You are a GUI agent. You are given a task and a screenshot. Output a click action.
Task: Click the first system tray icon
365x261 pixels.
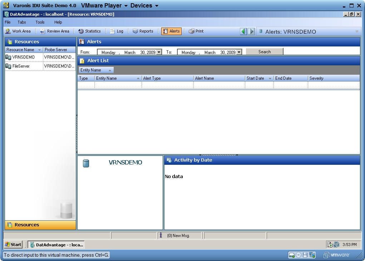(x=330, y=245)
